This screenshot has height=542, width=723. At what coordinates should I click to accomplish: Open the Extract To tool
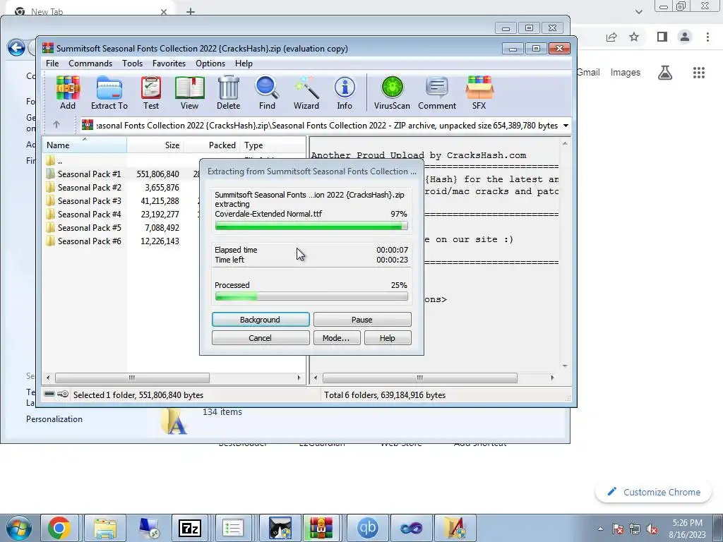(x=109, y=92)
